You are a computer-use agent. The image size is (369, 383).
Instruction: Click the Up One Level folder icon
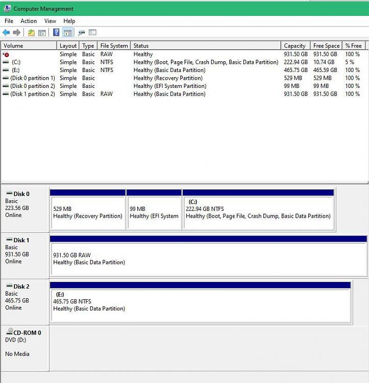click(31, 33)
